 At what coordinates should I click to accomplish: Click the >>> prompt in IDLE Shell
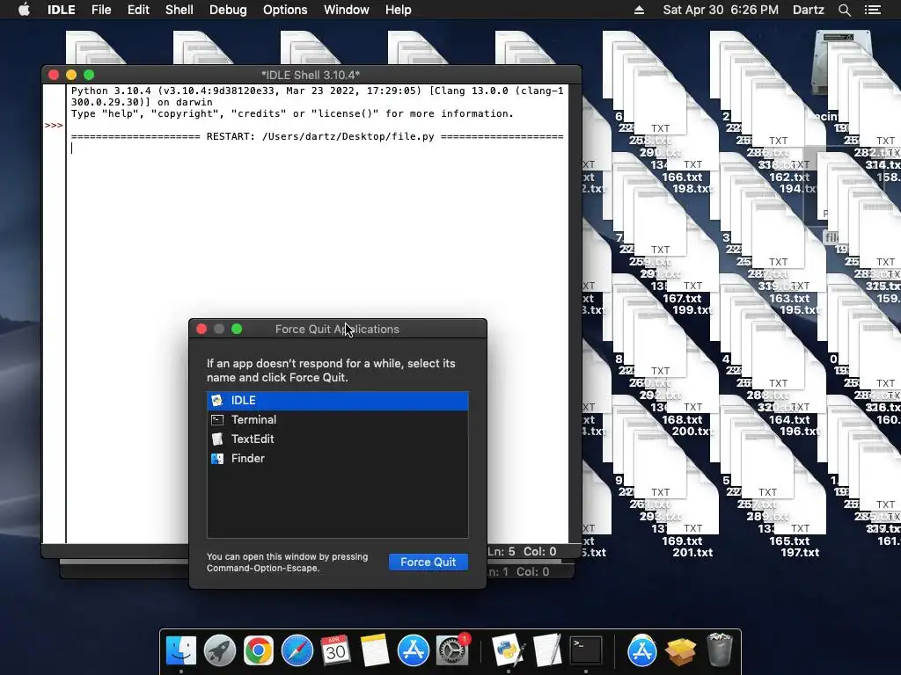54,125
